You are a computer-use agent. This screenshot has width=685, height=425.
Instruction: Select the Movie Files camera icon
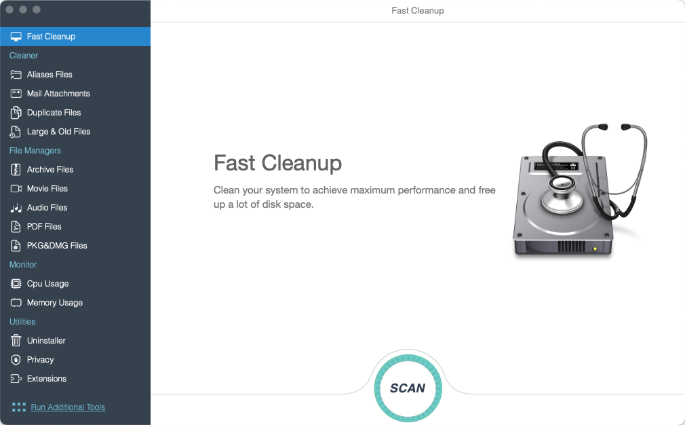16,189
